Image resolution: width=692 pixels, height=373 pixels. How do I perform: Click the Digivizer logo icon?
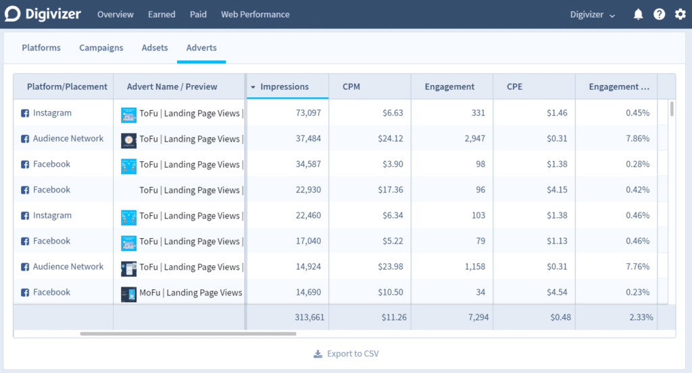point(13,14)
